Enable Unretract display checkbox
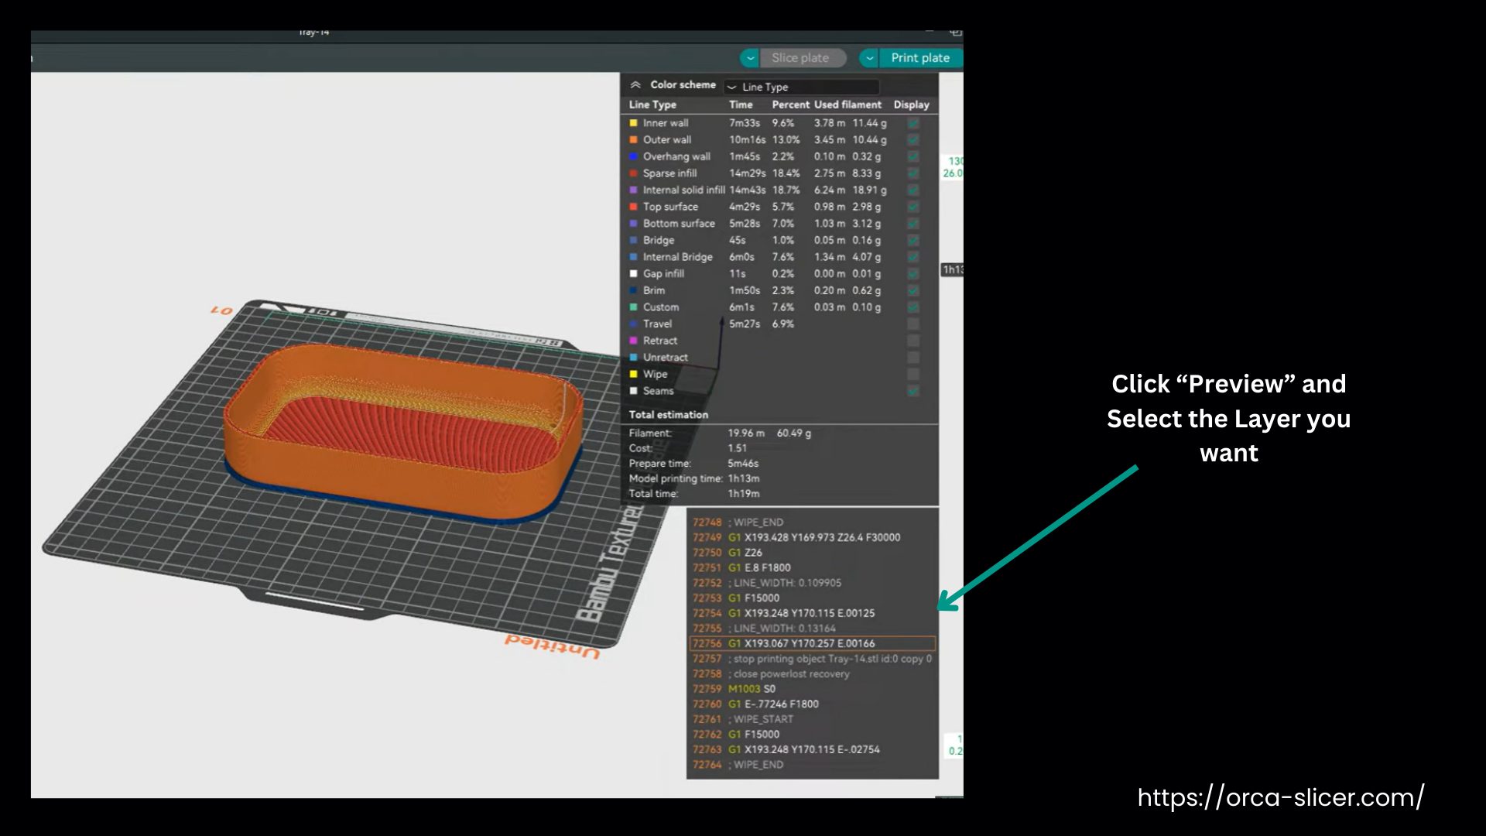1486x836 pixels. [913, 358]
